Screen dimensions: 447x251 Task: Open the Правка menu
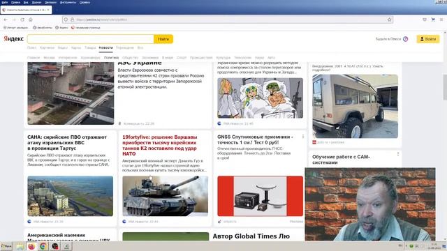pos(15,2)
